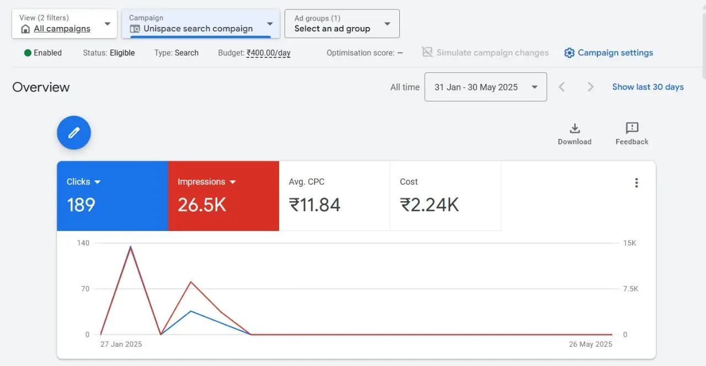Image resolution: width=706 pixels, height=366 pixels.
Task: Go to previous date range arrow
Action: point(561,87)
